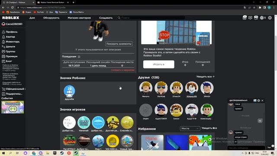This screenshot has height=156, width=277.
Task: Click the page vertical scrollbar
Action: pyautogui.click(x=276, y=53)
